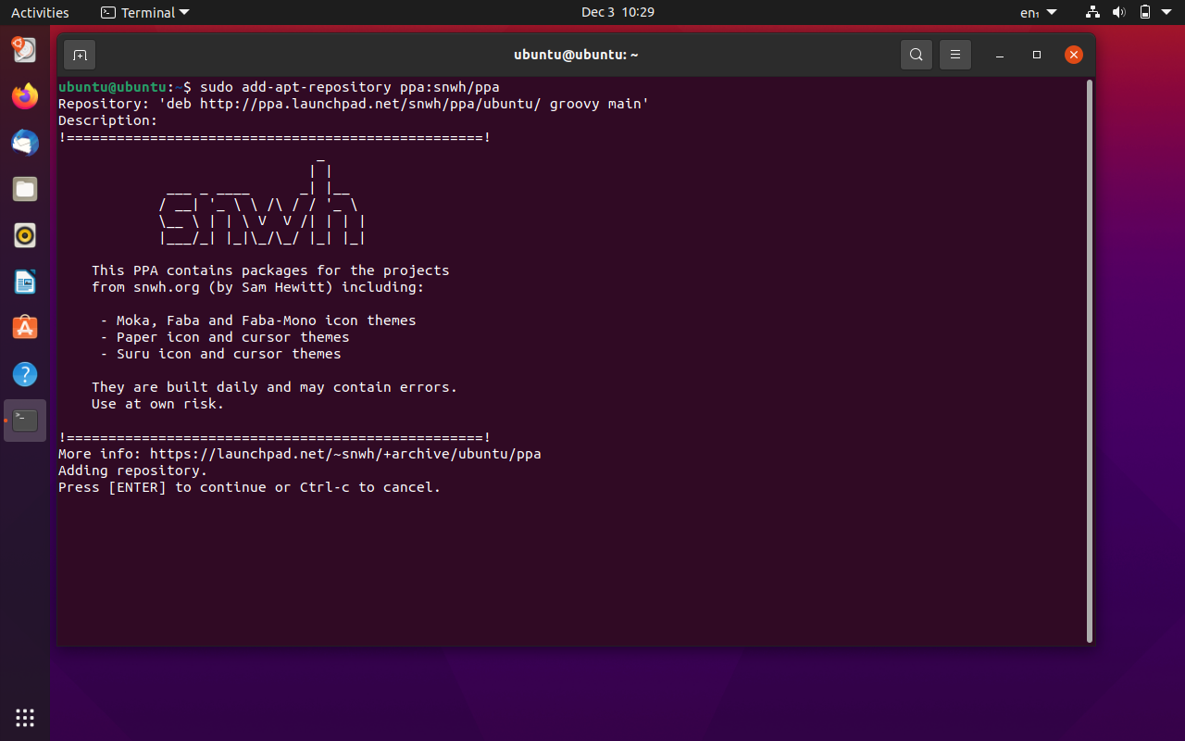Search terminal output with magnifier icon
1185x741 pixels.
(x=916, y=55)
